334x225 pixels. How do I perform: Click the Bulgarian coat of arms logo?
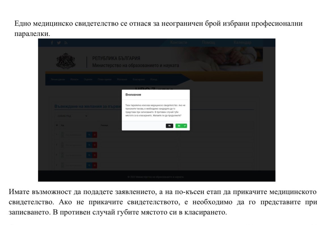(66, 60)
